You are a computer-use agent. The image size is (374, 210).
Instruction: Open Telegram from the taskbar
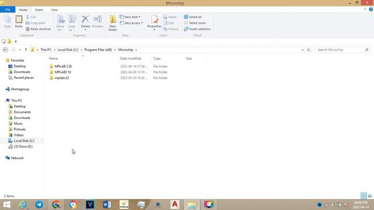(39, 205)
